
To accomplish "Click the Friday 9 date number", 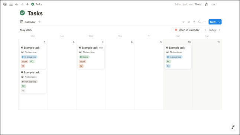I will [161, 42].
